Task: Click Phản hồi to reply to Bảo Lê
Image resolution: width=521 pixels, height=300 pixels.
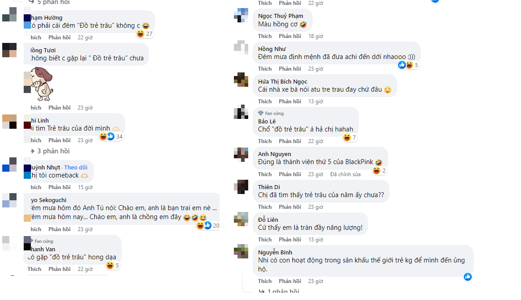Action: coord(290,141)
